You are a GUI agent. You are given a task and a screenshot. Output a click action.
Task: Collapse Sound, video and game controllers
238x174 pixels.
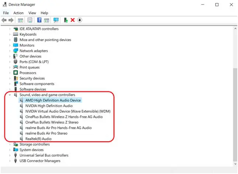pyautogui.click(x=10, y=95)
